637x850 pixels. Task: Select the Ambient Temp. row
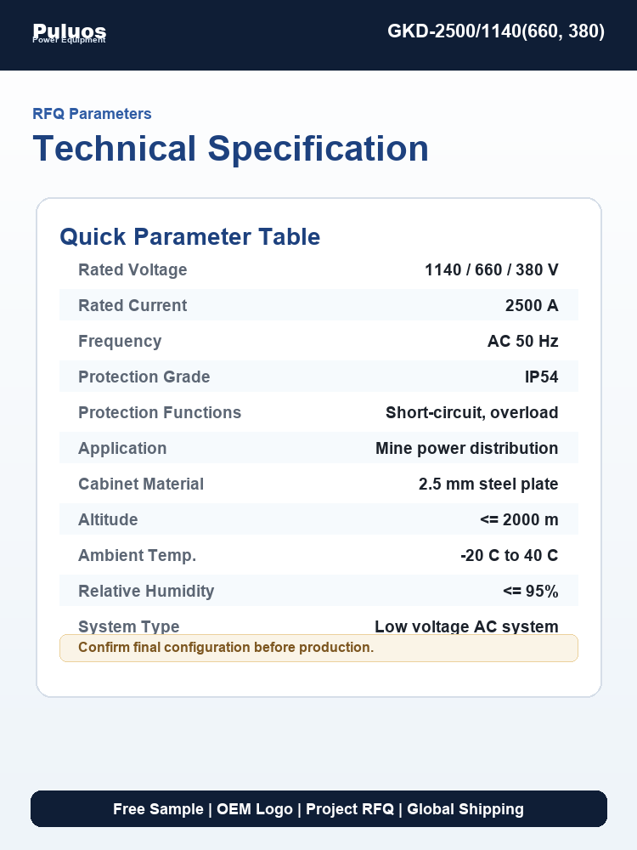[319, 556]
